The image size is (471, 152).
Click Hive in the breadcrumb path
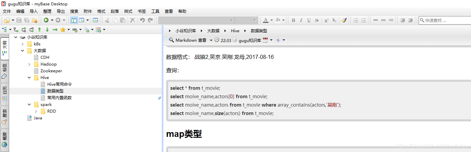[x=235, y=31]
